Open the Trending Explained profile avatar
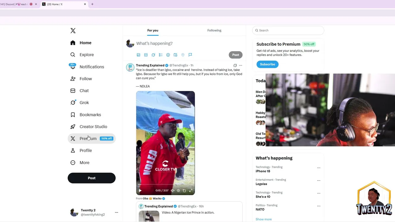Image resolution: width=395 pixels, height=222 pixels. [130, 67]
